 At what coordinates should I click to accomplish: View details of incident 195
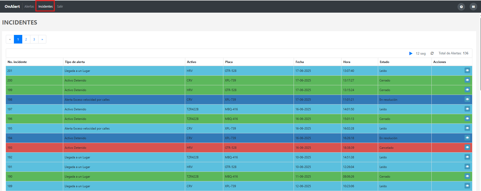point(467,128)
